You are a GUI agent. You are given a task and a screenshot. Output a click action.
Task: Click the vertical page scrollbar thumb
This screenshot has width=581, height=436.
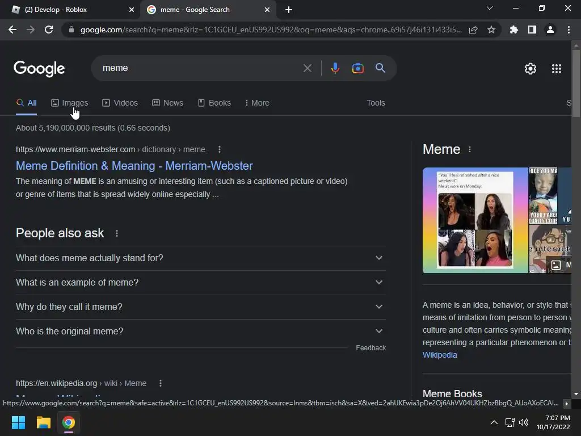(576, 83)
